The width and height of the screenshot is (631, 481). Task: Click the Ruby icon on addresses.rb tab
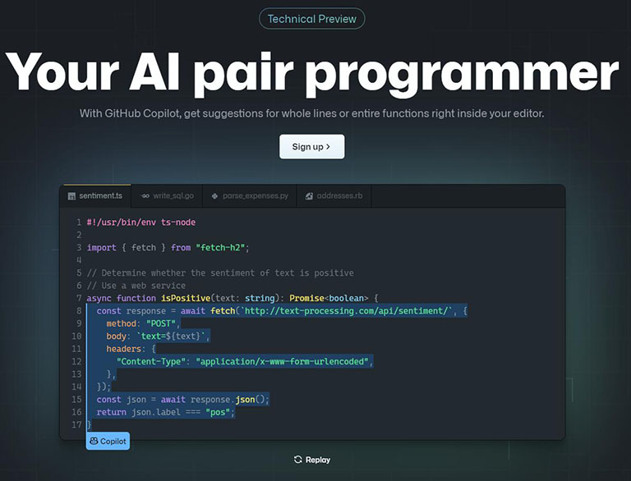[309, 196]
